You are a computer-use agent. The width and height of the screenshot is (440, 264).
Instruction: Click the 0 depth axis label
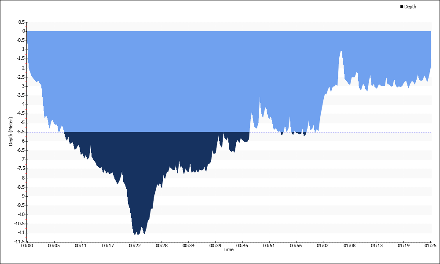coord(24,31)
